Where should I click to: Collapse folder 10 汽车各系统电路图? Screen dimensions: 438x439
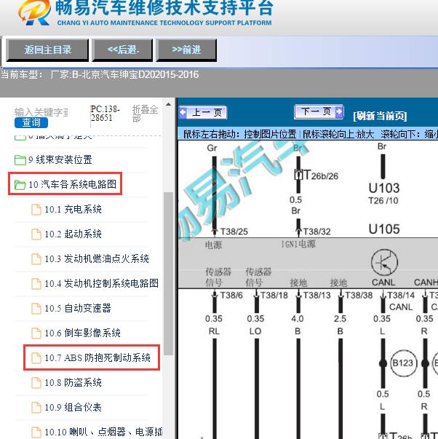72,184
